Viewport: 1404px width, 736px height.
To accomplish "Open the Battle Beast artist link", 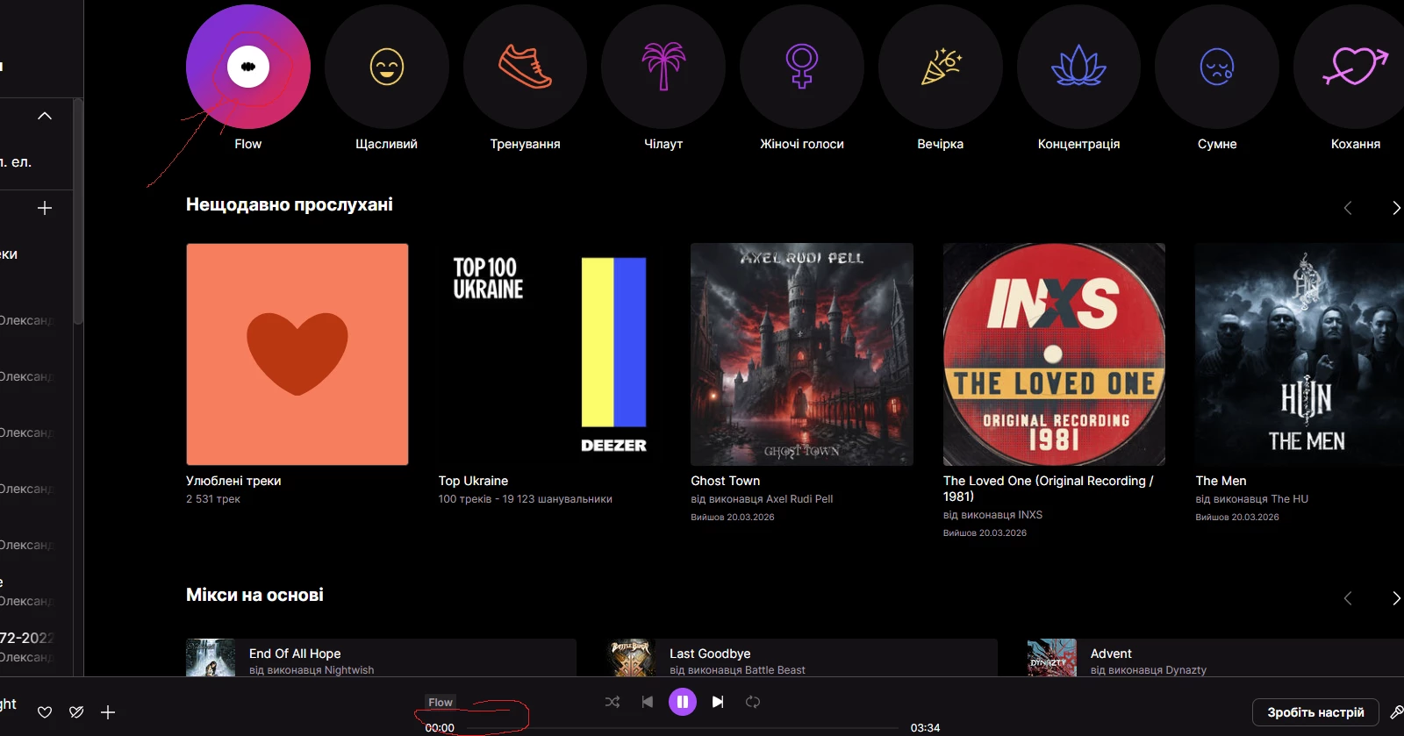I will pos(775,670).
